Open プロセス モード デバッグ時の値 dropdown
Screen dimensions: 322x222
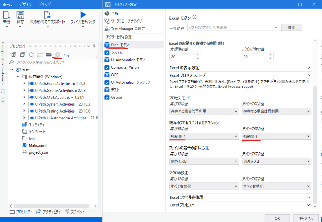click(x=277, y=111)
